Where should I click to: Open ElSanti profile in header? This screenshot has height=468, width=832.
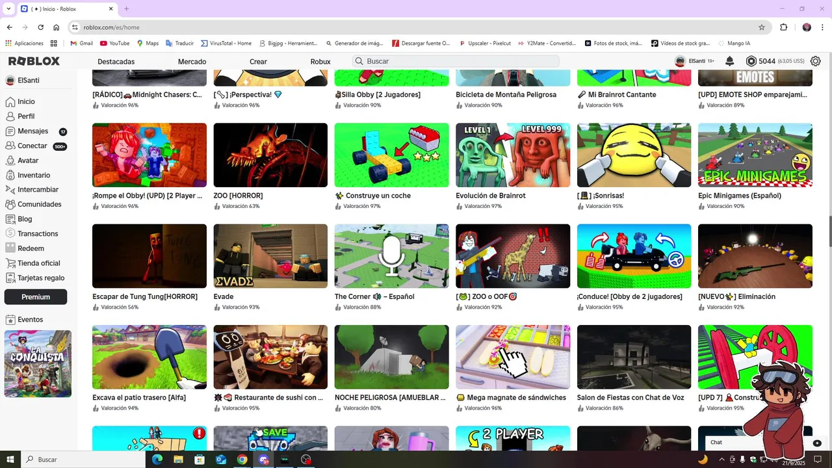694,61
